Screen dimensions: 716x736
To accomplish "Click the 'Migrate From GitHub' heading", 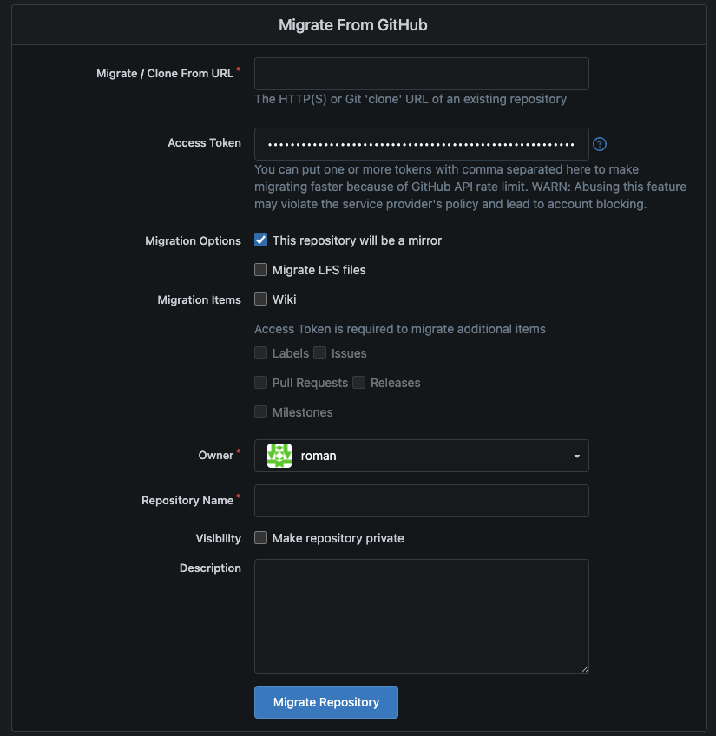I will click(x=353, y=25).
